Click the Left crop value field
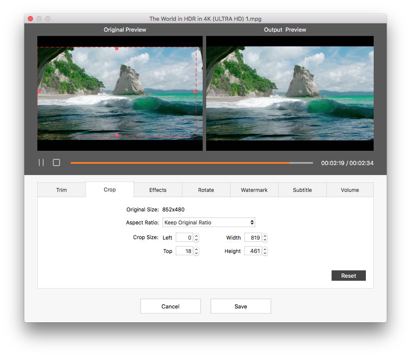Viewport: 411px width, 357px height. point(184,237)
